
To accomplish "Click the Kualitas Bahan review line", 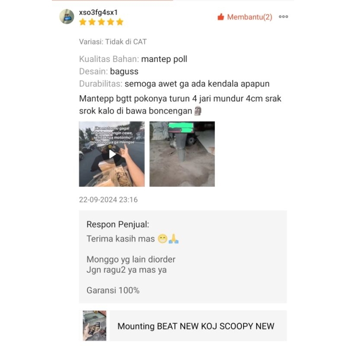I will [x=133, y=59].
